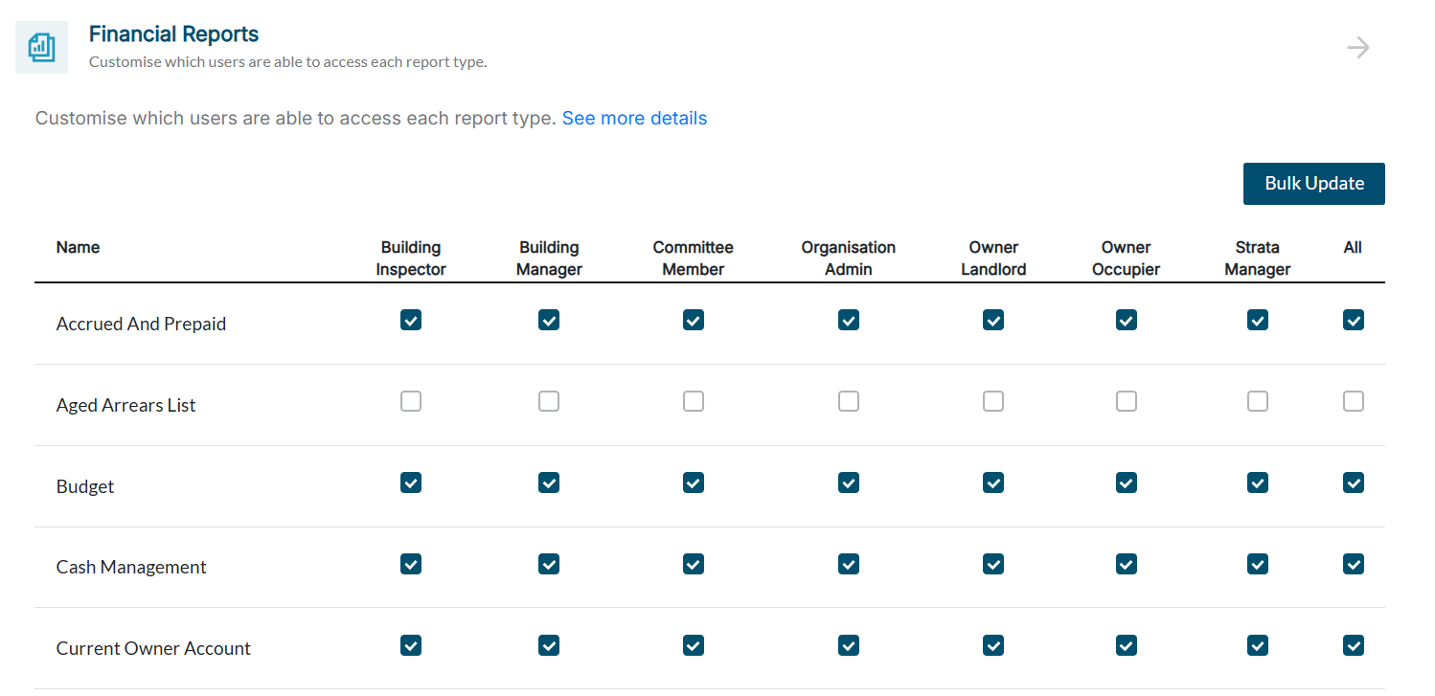
Task: Untick Current Owner Account for Owner Landlord
Action: point(993,645)
